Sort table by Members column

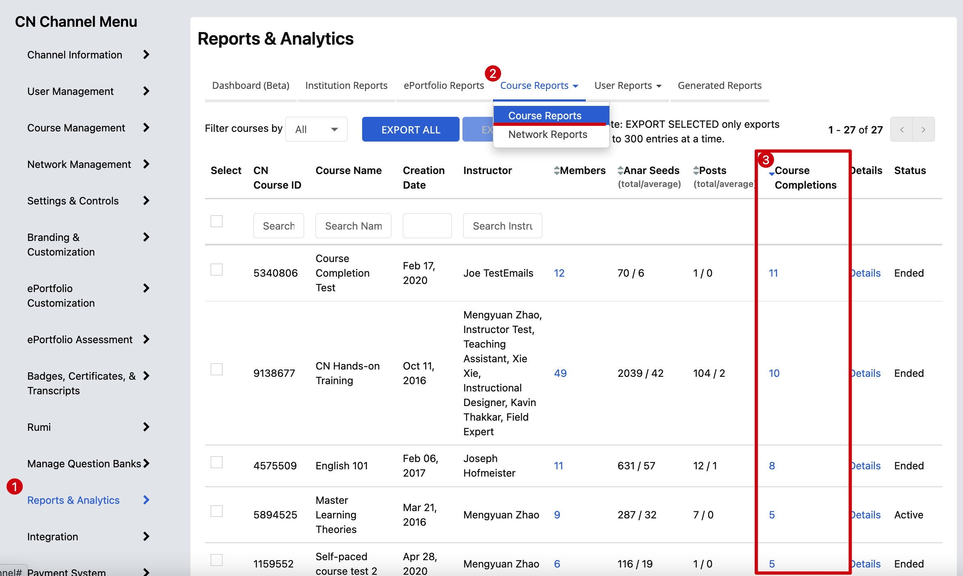[557, 171]
